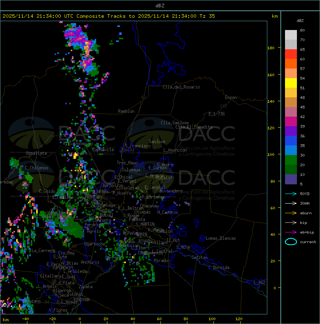Click the 'Mirador' map label
Image resolution: width=320 pixels, height=324 pixels.
(x=162, y=261)
